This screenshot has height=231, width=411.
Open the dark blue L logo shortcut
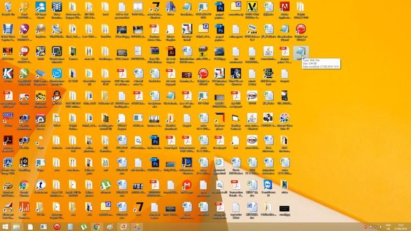click(x=187, y=163)
